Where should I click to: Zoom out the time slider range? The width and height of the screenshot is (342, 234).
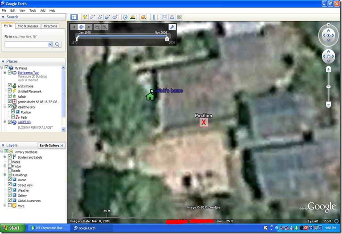[x=97, y=27]
